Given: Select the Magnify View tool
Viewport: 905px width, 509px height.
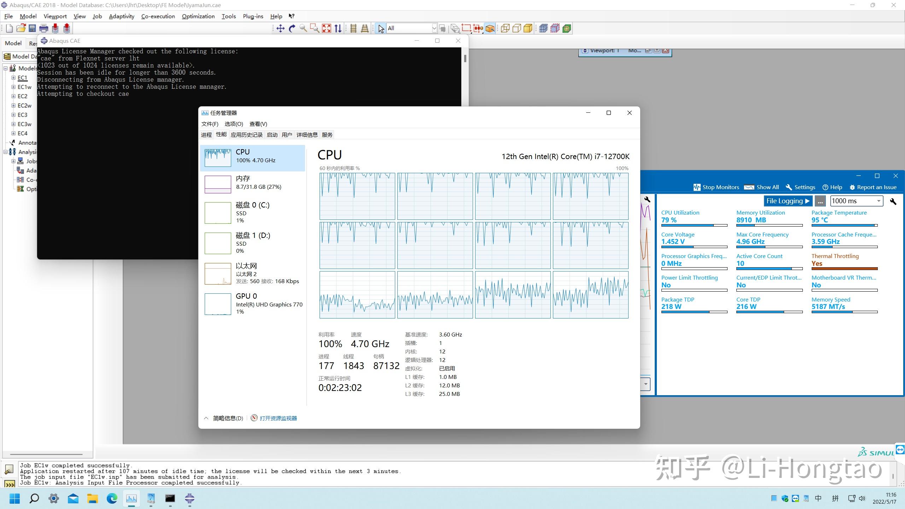Looking at the screenshot, I should (303, 28).
